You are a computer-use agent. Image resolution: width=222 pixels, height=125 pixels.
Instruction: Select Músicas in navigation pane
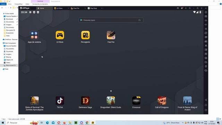tap(8, 57)
